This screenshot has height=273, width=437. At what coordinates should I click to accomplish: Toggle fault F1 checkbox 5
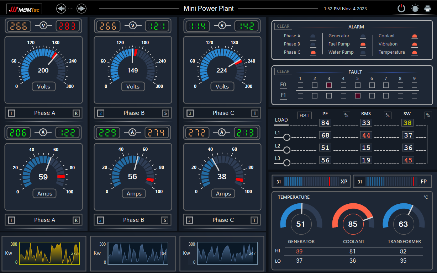click(358, 96)
